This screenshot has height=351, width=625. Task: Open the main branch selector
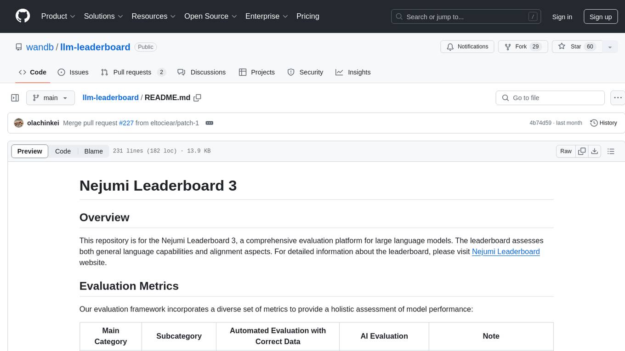pos(50,98)
